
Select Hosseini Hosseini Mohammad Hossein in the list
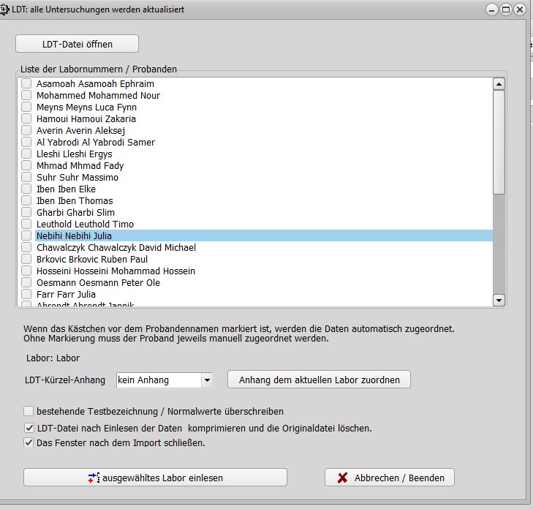[x=116, y=271]
